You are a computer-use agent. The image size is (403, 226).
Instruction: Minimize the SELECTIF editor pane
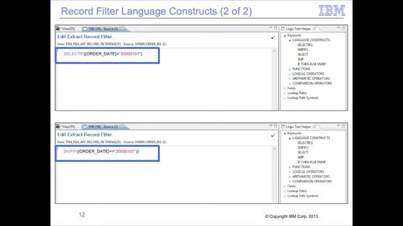pyautogui.click(x=271, y=28)
